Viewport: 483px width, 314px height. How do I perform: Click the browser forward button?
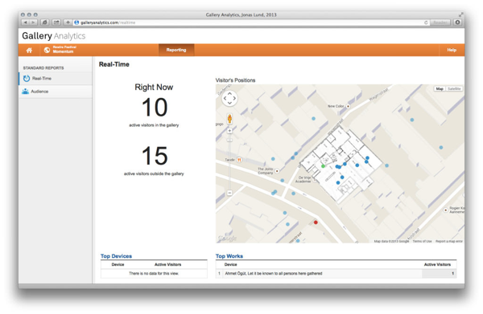pyautogui.click(x=33, y=22)
